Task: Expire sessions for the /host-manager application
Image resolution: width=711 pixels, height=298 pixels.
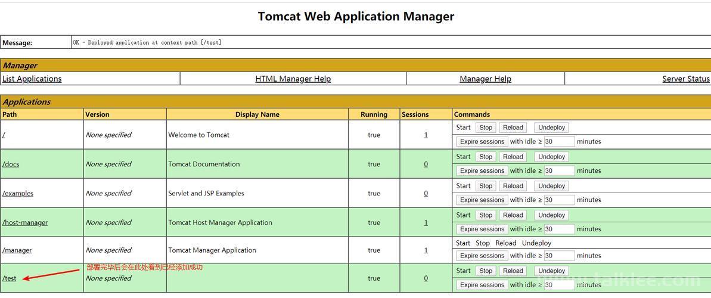Action: click(x=482, y=229)
